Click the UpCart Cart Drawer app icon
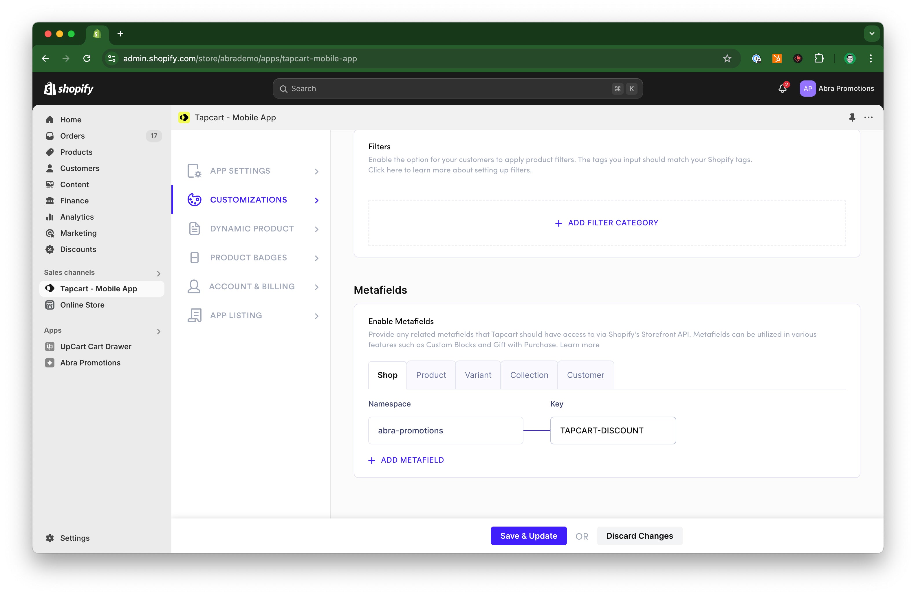The height and width of the screenshot is (596, 916). click(50, 346)
